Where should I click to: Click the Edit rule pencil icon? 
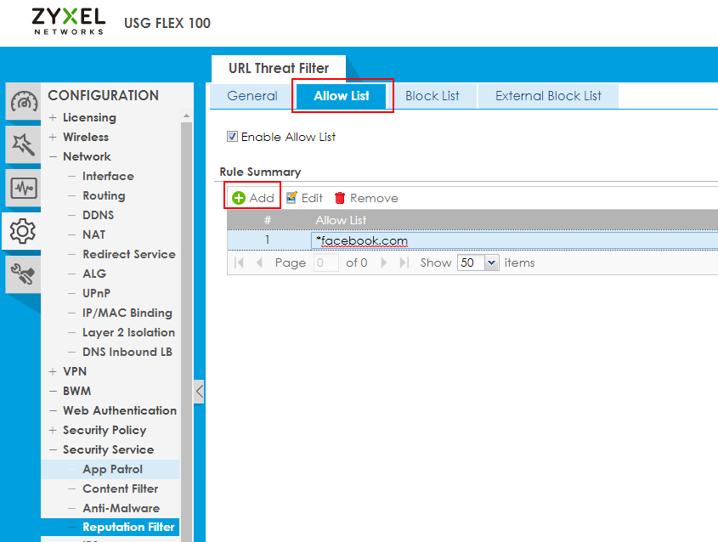click(292, 198)
